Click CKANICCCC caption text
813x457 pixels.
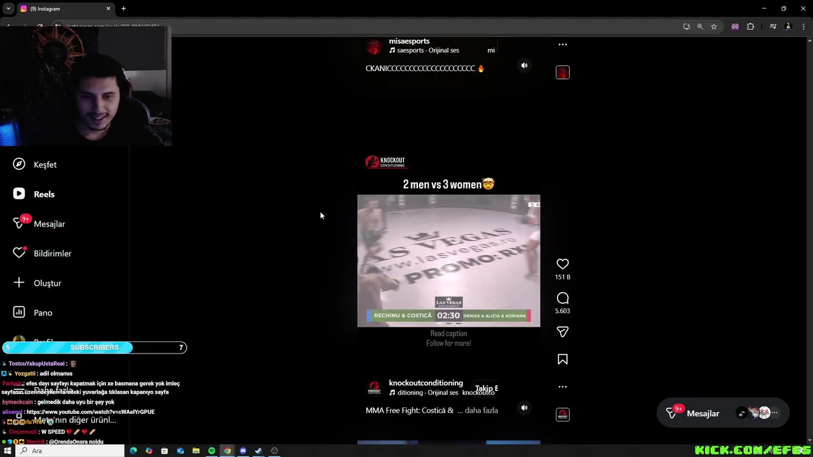[420, 69]
